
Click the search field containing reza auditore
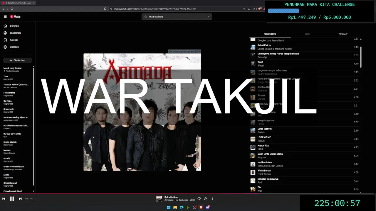point(177,17)
